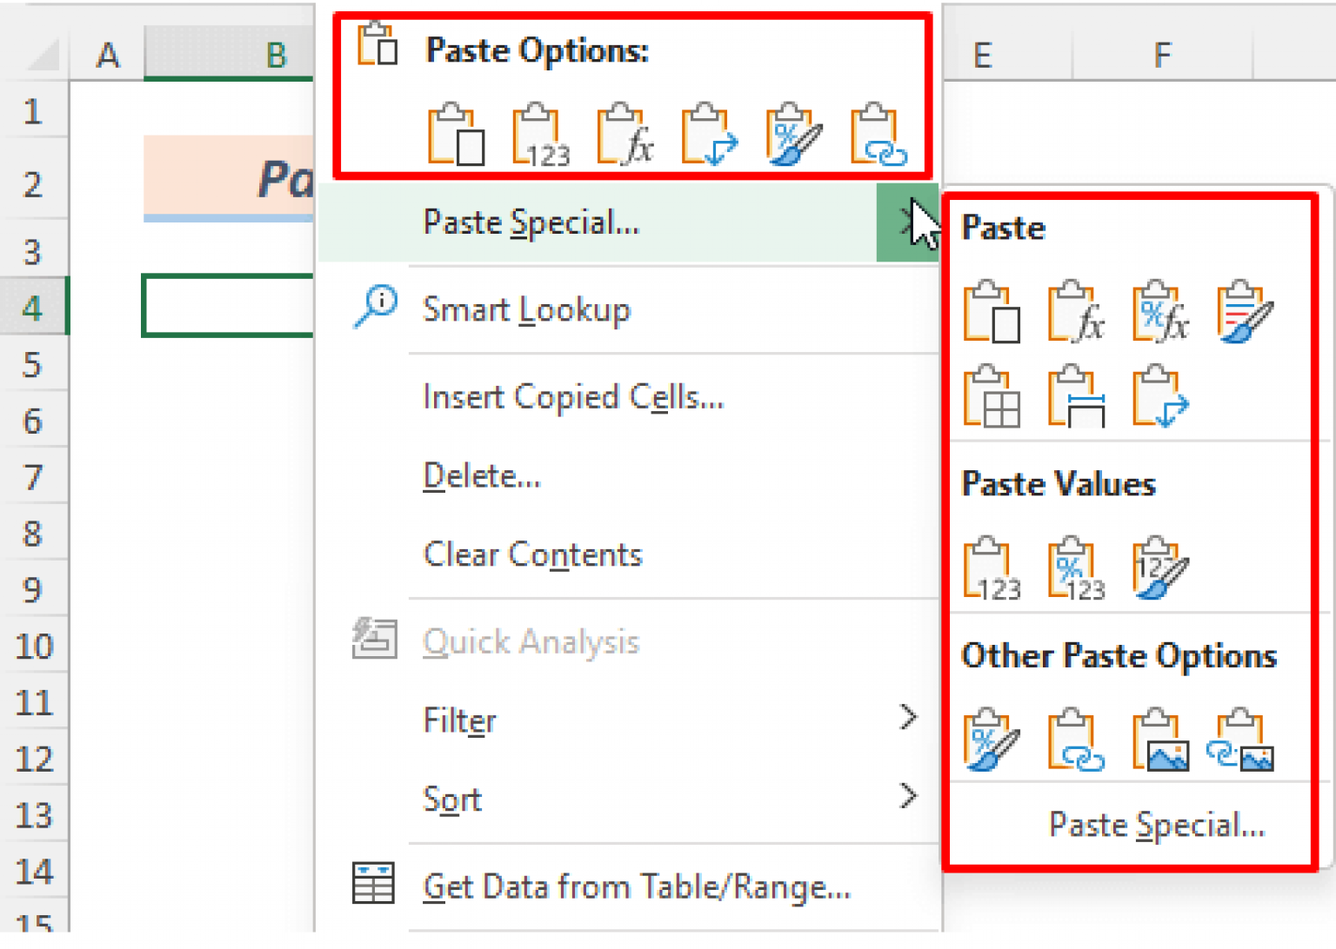This screenshot has height=949, width=1336.
Task: Select row 7 header
Action: coord(33,476)
